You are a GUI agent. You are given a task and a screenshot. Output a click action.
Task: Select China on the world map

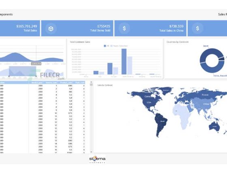(206, 104)
